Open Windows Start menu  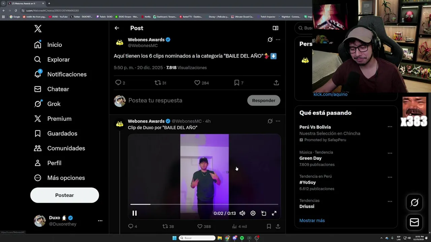pos(174,238)
